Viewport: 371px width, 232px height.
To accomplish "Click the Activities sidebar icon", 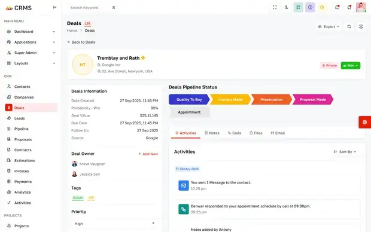I will coord(9,203).
